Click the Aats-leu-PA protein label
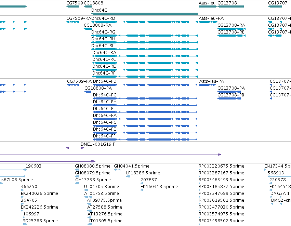Image resolution: width=291 pixels, height=226 pixels. click(x=212, y=81)
